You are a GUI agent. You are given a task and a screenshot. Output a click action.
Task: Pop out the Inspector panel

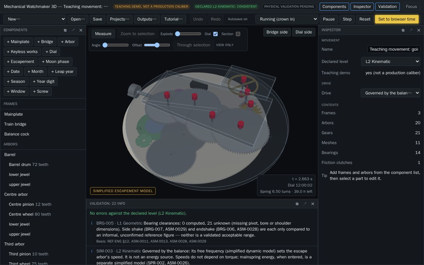403,30
